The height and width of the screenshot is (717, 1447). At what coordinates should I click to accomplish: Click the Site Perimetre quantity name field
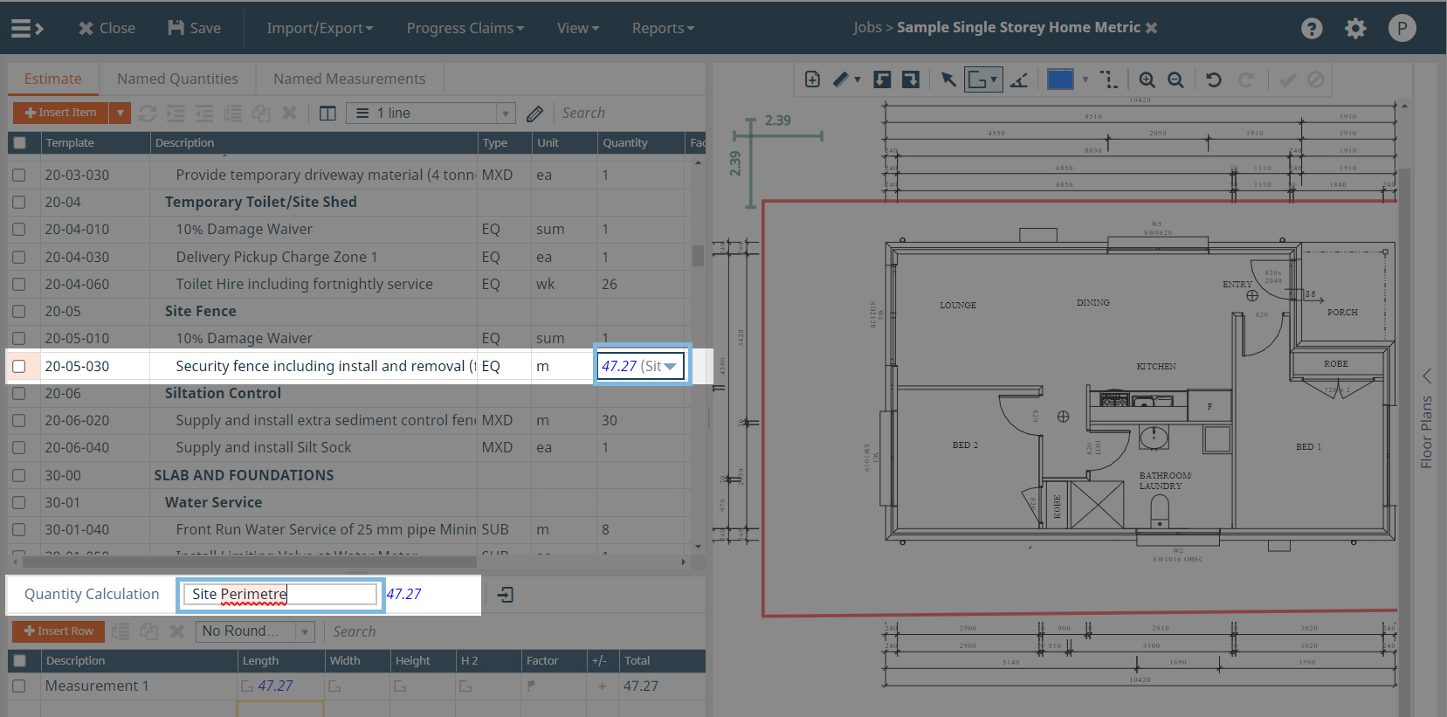tap(280, 595)
